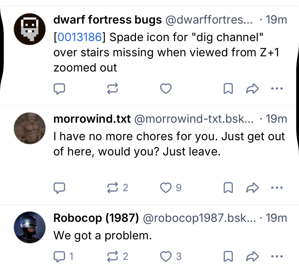Share the morrowind.txt post

[252, 188]
